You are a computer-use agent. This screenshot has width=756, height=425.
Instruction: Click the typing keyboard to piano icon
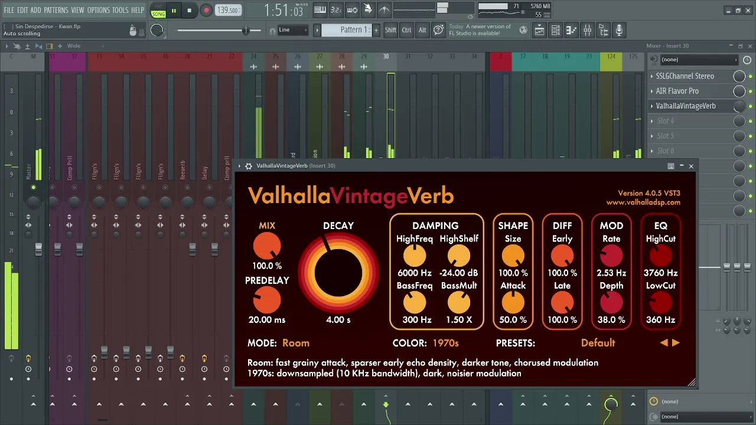(x=320, y=9)
